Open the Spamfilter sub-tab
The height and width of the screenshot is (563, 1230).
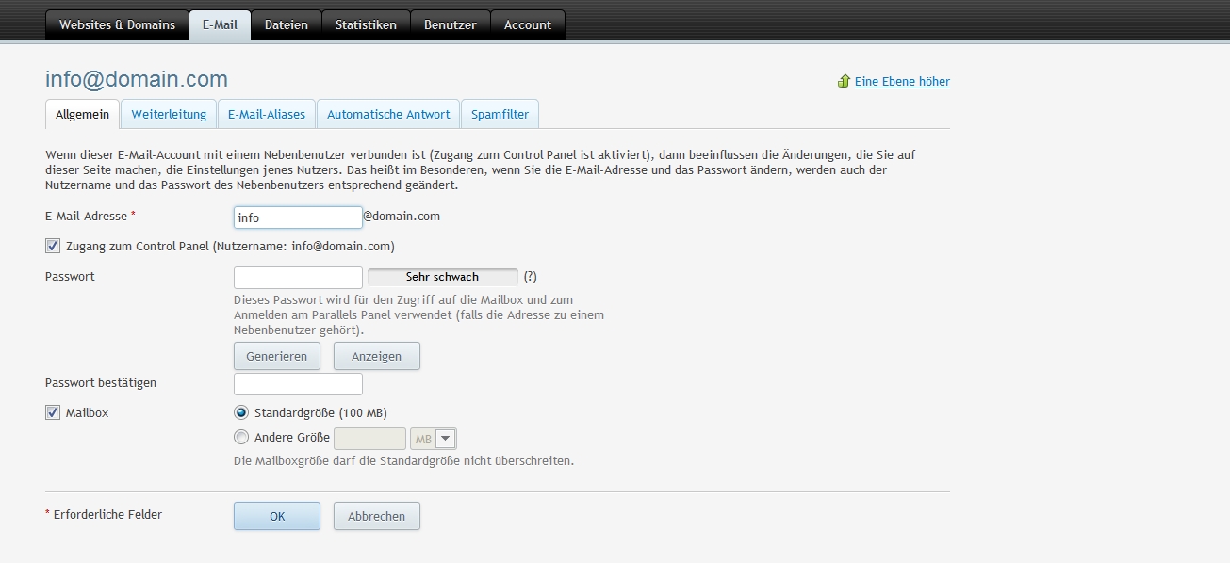click(500, 115)
